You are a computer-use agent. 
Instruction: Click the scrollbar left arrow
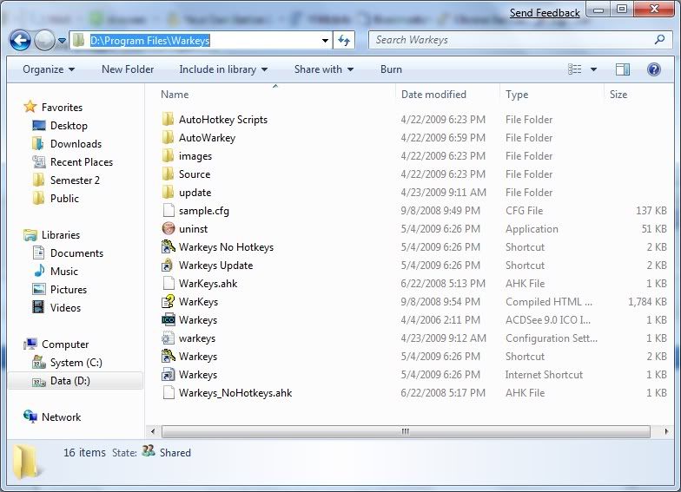tap(153, 431)
